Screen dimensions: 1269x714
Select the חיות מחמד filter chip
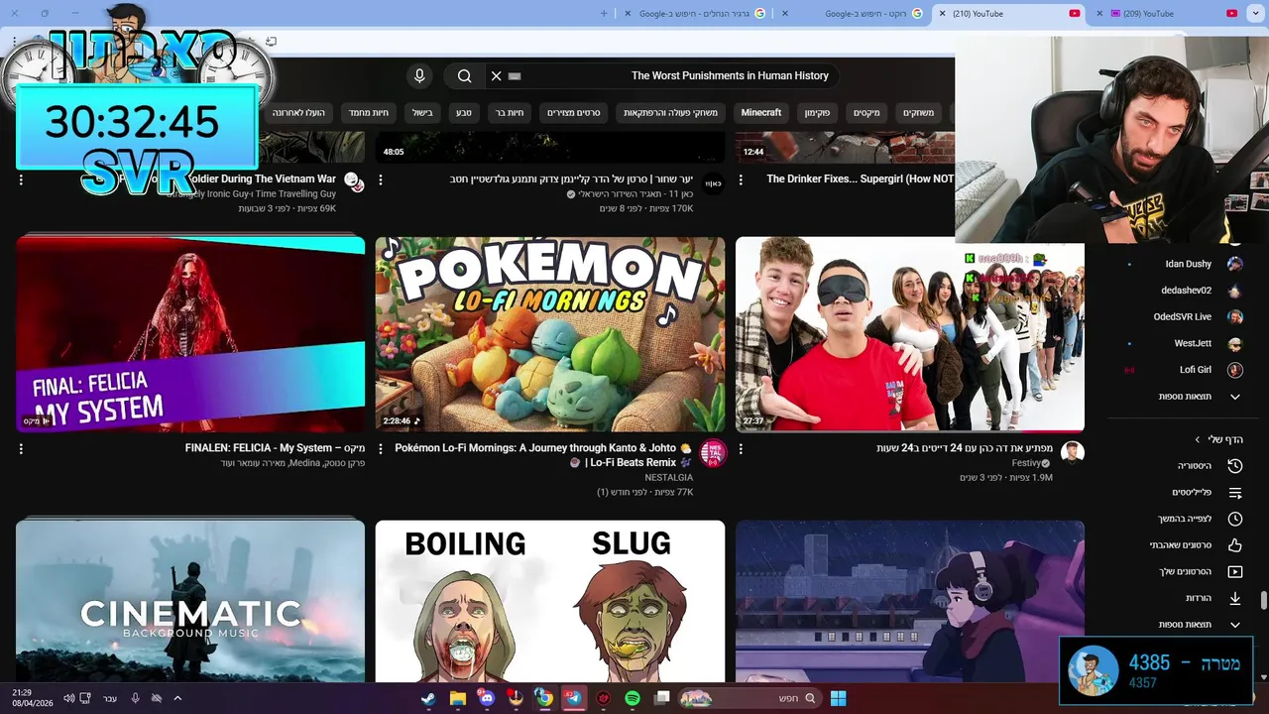click(368, 112)
